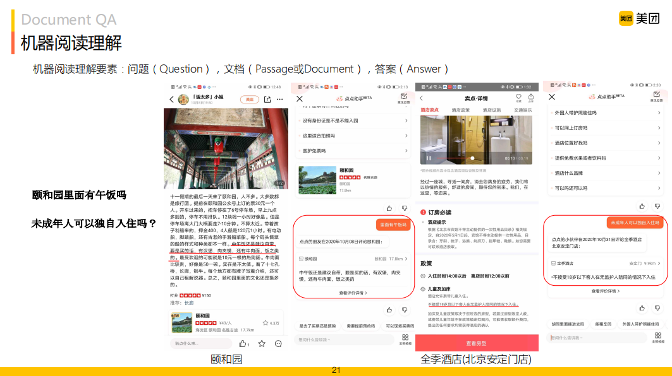672x376 pixels.
Task: Open the three-dot more menu on the review post
Action: (280, 99)
